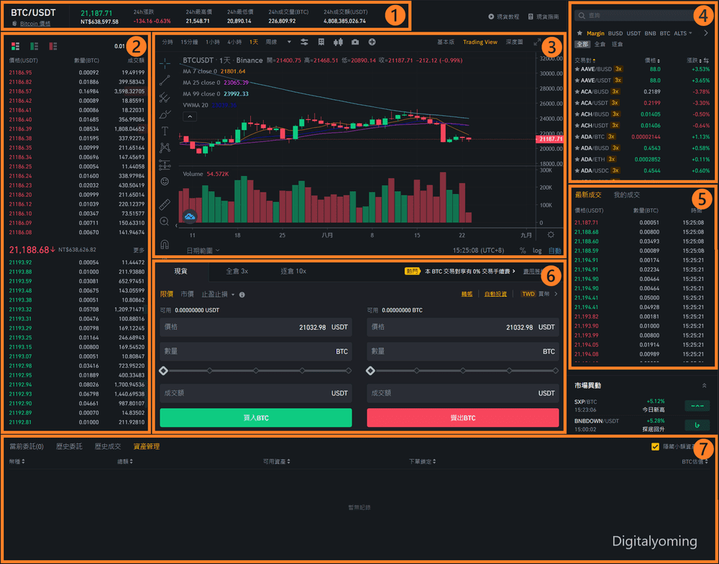Select 全部 margin filter

coord(582,44)
